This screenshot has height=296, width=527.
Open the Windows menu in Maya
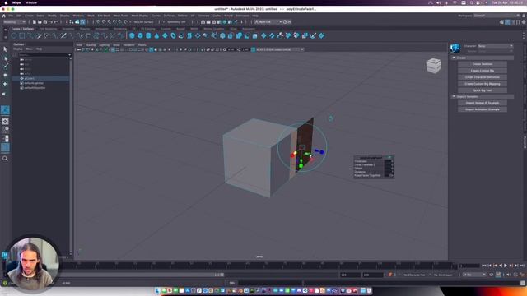tap(78, 16)
